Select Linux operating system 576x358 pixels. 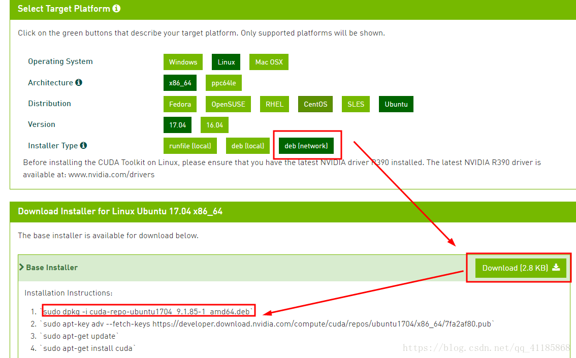226,62
